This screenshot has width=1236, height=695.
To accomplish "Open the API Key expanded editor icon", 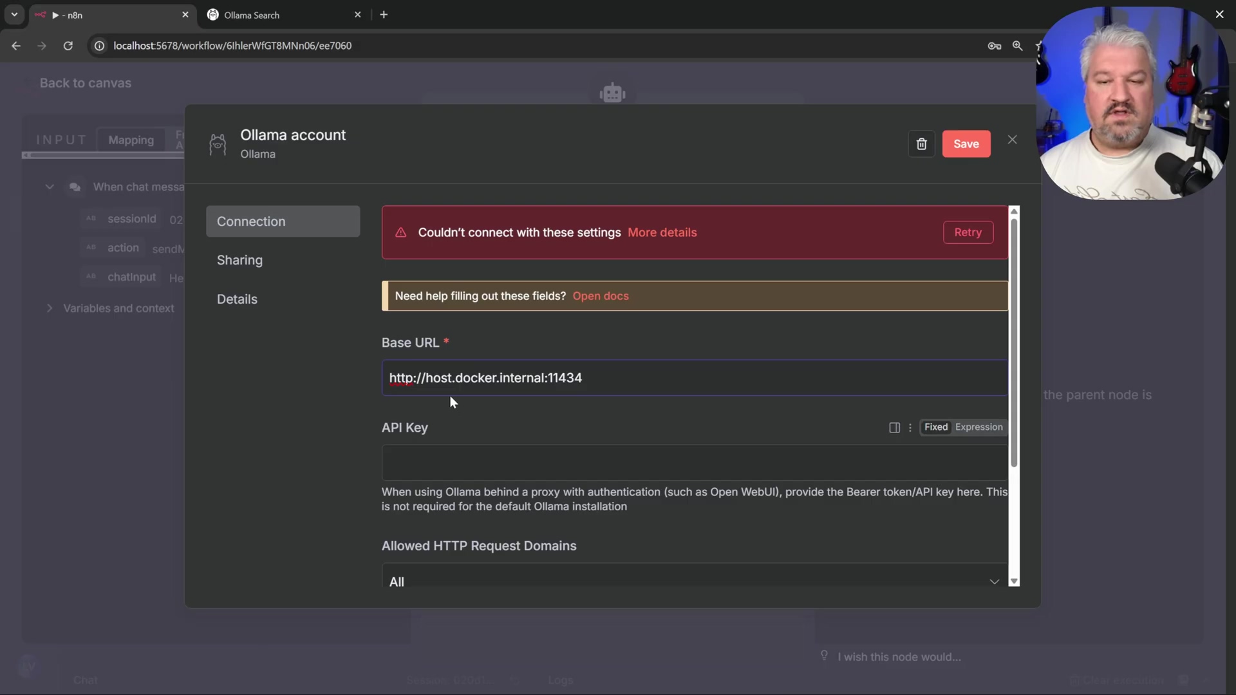I will pos(894,427).
